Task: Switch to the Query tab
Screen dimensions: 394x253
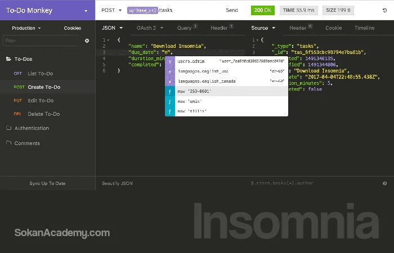Action: 187,28
